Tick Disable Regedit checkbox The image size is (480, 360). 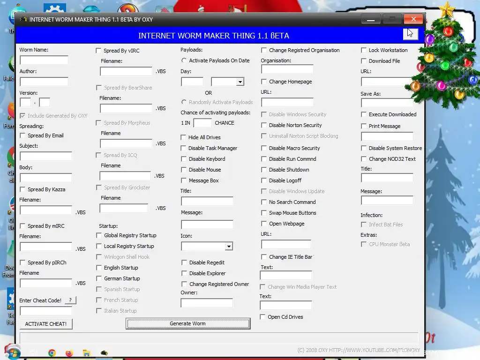184,262
